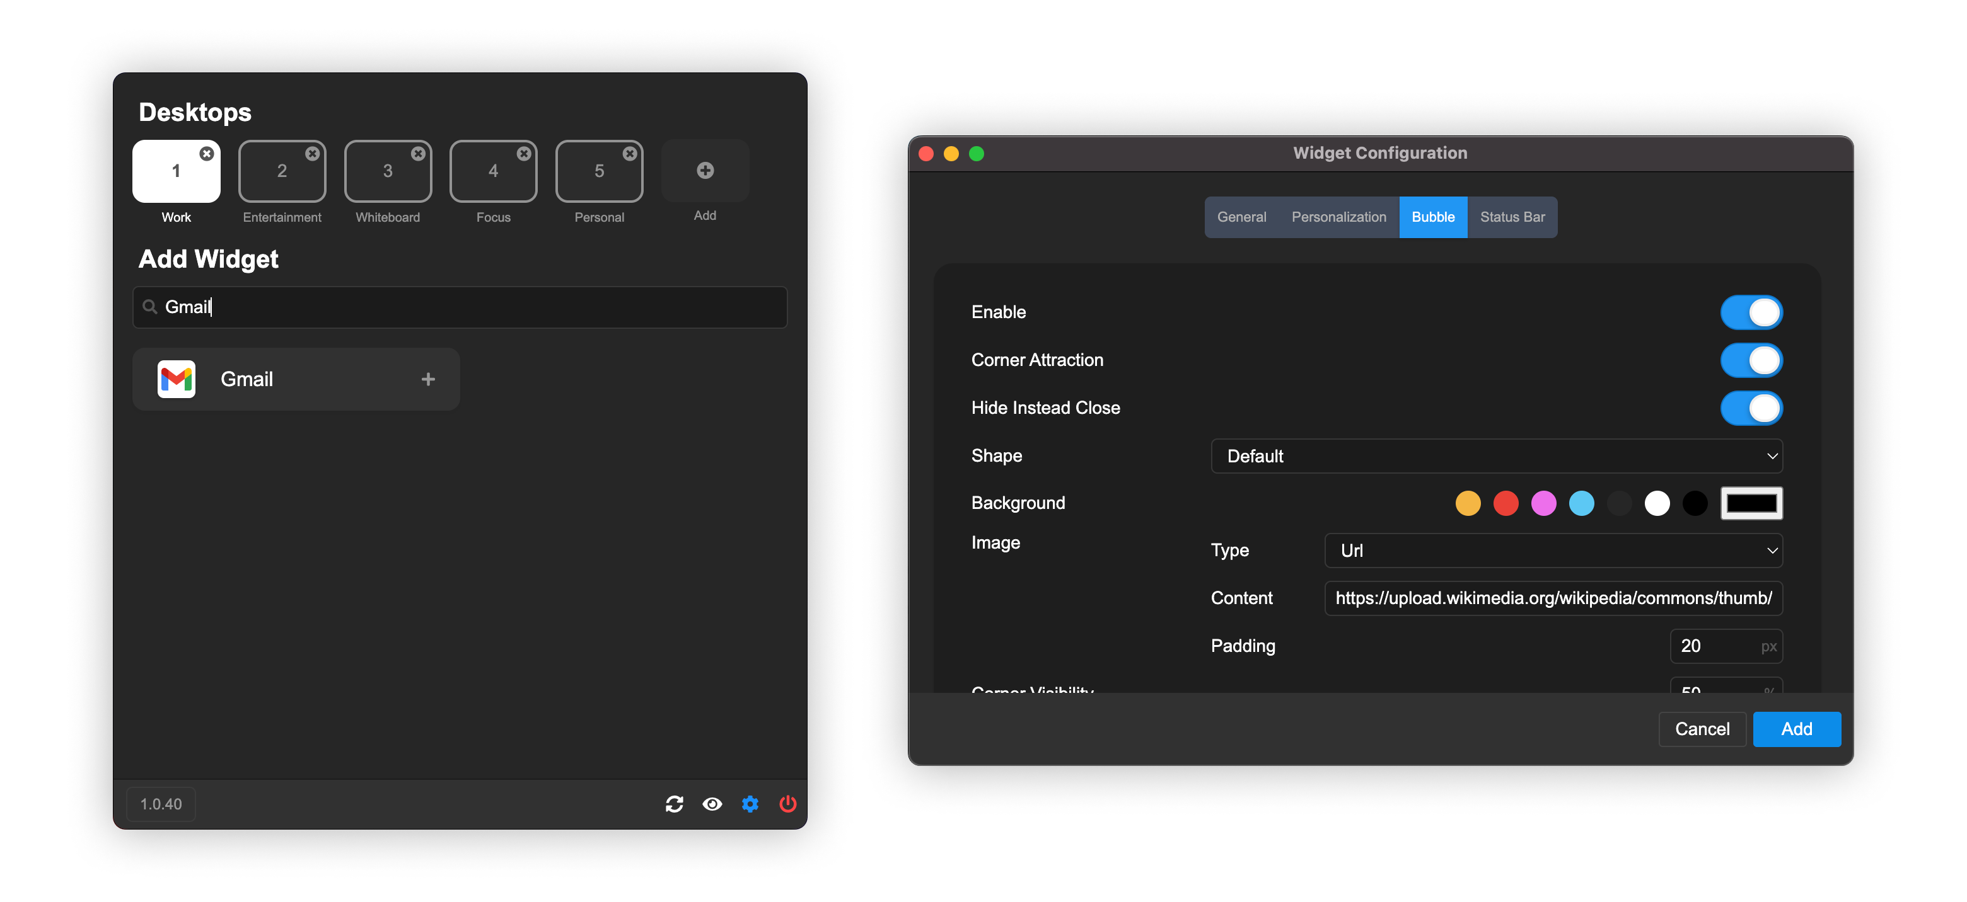Viewport: 1967px width, 902px height.
Task: Click plus icon to add Gmail widget
Action: pos(427,379)
